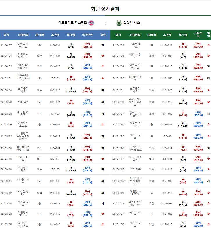Select Pistons score 111-106 in last row
211x229 pixels.
pyautogui.click(x=55, y=224)
